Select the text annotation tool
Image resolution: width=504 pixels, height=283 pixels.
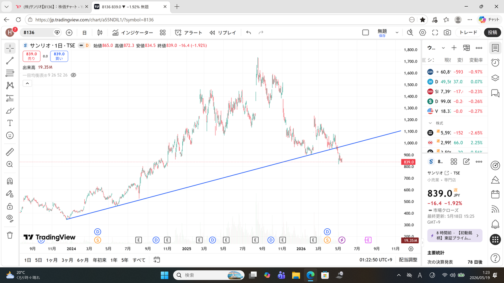pos(10,123)
